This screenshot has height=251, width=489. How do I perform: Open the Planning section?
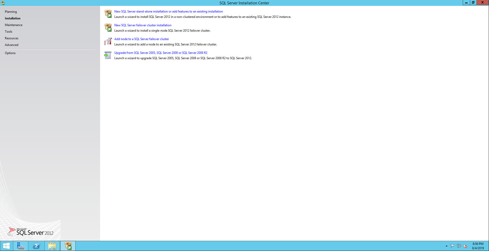tap(11, 12)
